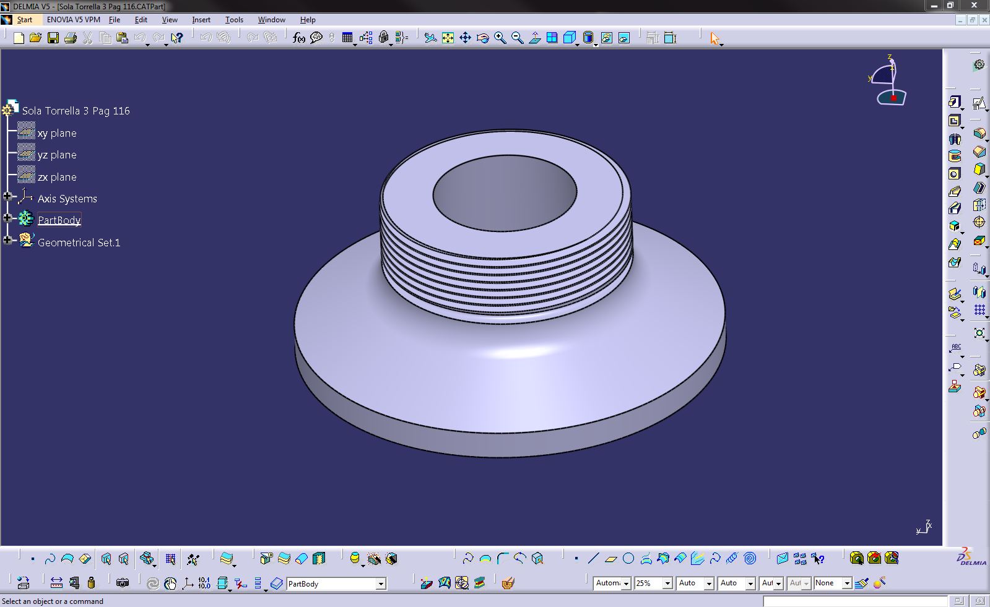Select Geometrical Set.1 label in tree
The image size is (990, 607).
79,243
